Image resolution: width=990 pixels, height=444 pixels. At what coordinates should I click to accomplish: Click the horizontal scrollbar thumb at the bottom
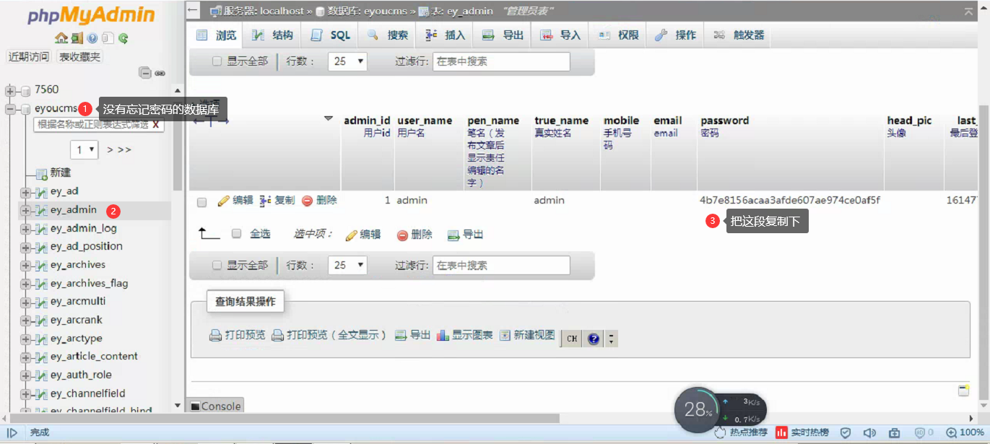click(x=285, y=418)
